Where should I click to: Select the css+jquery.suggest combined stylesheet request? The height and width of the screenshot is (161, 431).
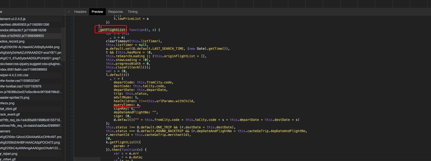pos(31,64)
